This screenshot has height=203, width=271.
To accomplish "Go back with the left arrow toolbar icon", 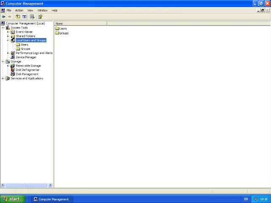I will point(3,17).
